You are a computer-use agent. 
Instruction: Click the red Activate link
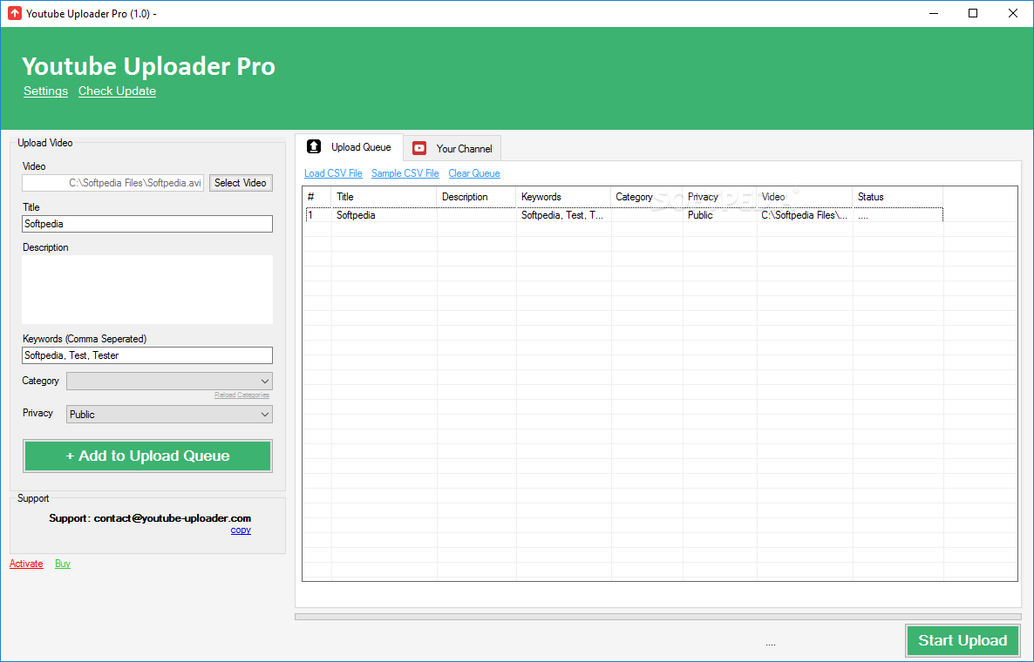tap(26, 564)
